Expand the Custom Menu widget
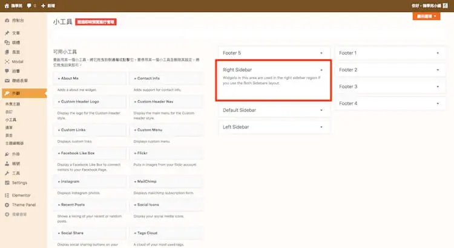This screenshot has width=454, height=248. (x=166, y=130)
